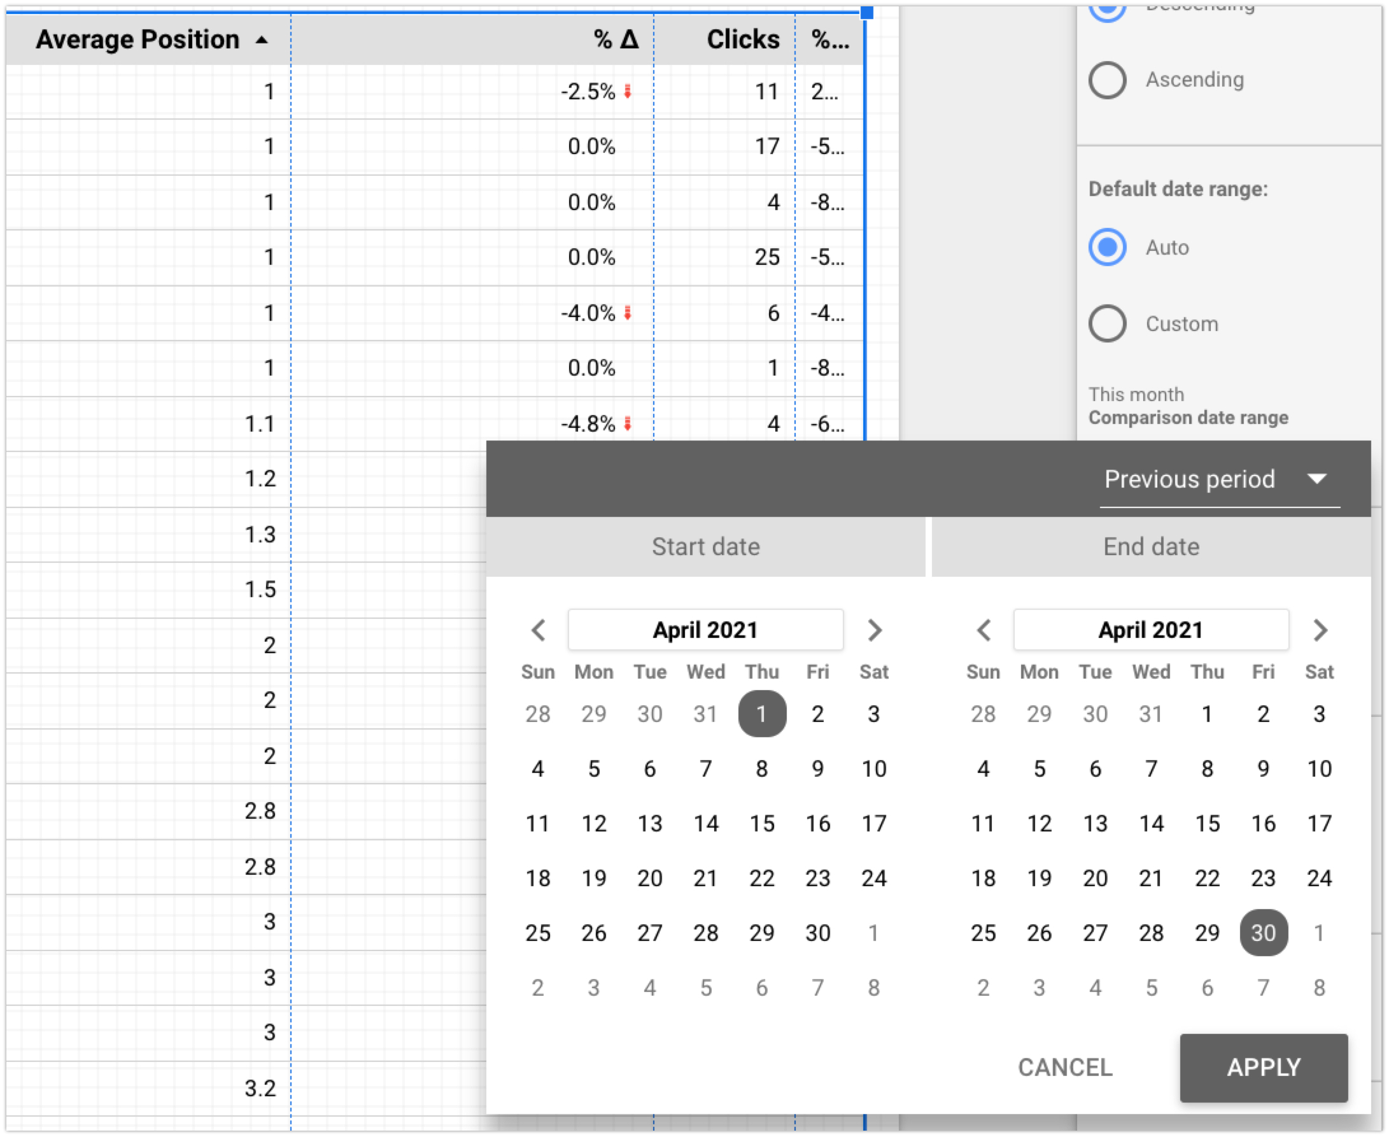This screenshot has height=1137, width=1389.
Task: Click the average position 3.2 cell
Action: coord(260,1089)
